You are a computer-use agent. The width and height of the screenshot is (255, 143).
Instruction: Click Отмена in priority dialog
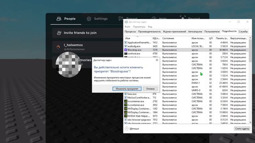(x=150, y=89)
